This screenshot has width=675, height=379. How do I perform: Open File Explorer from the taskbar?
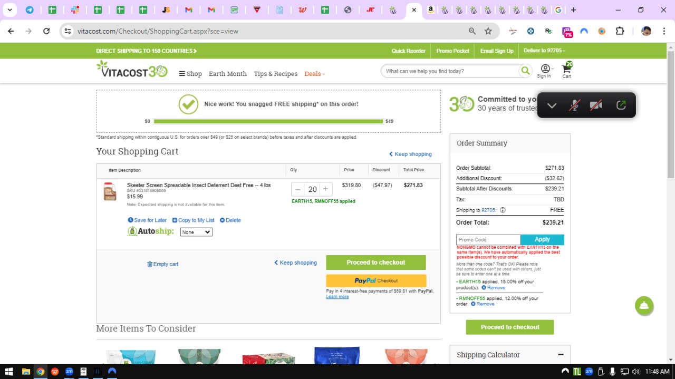[26, 372]
